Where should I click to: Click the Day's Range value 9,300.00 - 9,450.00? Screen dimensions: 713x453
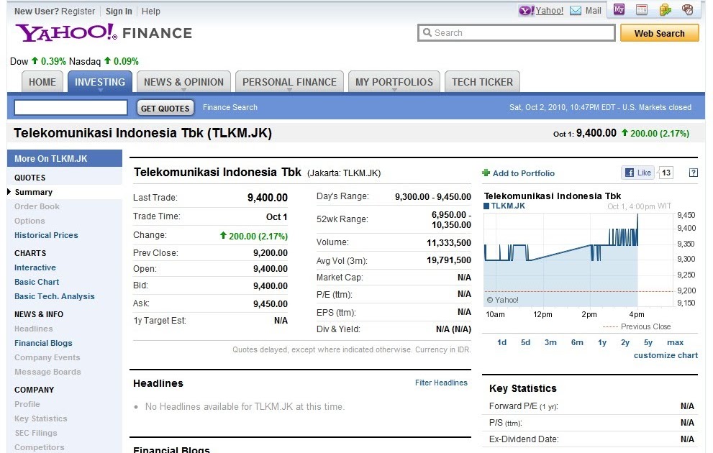[x=433, y=197]
